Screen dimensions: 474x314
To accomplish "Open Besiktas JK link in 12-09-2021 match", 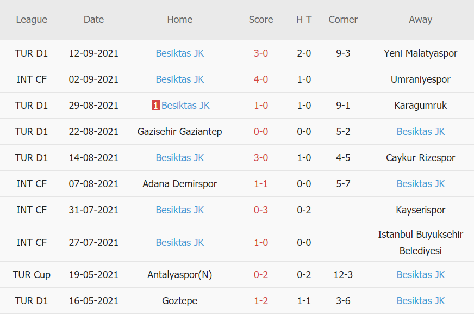I will pos(180,53).
